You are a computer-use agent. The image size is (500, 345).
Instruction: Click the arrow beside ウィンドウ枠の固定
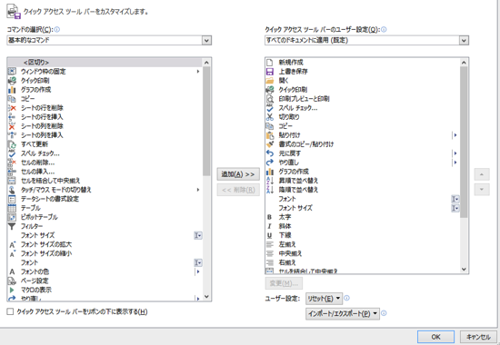[x=198, y=72]
